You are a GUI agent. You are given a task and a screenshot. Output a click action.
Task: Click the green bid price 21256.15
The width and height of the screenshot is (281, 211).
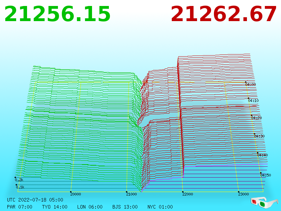57,14
